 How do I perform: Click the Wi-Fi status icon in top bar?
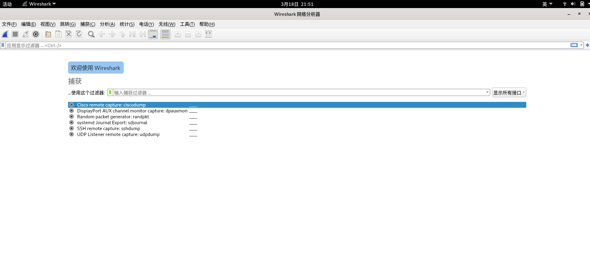pos(565,4)
